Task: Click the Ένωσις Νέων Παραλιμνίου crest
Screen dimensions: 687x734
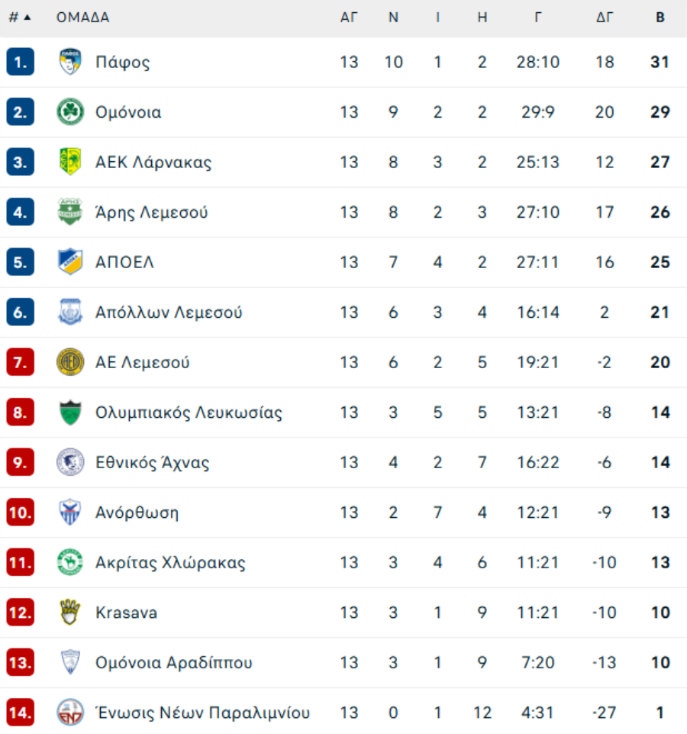Action: [70, 713]
